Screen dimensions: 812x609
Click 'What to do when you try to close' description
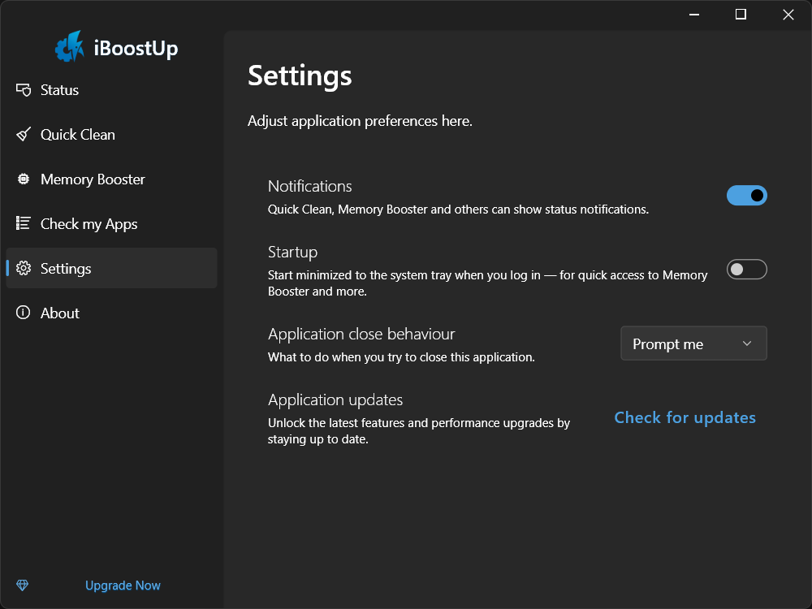(x=401, y=357)
